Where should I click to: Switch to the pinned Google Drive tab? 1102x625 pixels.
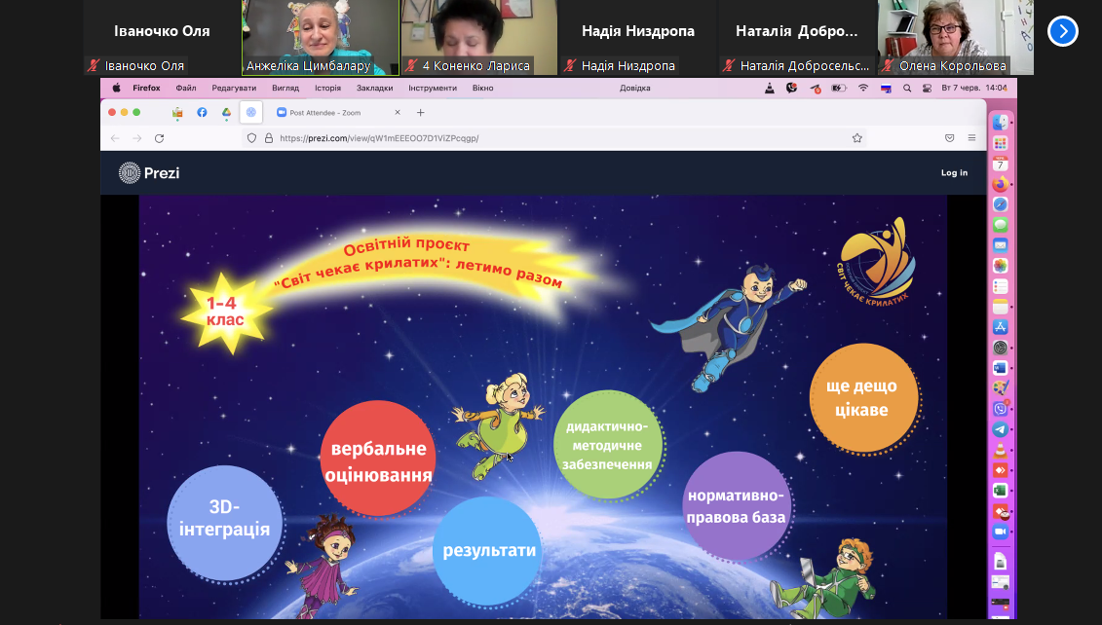pyautogui.click(x=226, y=112)
